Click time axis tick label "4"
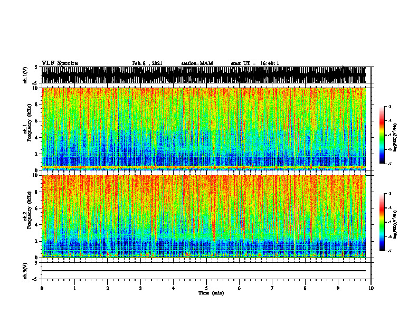 pos(174,288)
